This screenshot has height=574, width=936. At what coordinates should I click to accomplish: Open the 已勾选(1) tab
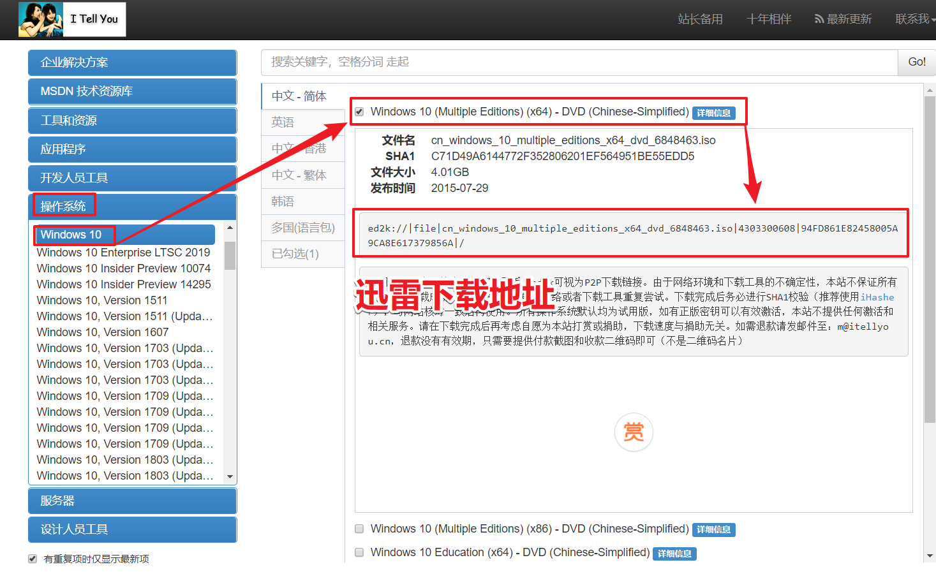(x=303, y=254)
